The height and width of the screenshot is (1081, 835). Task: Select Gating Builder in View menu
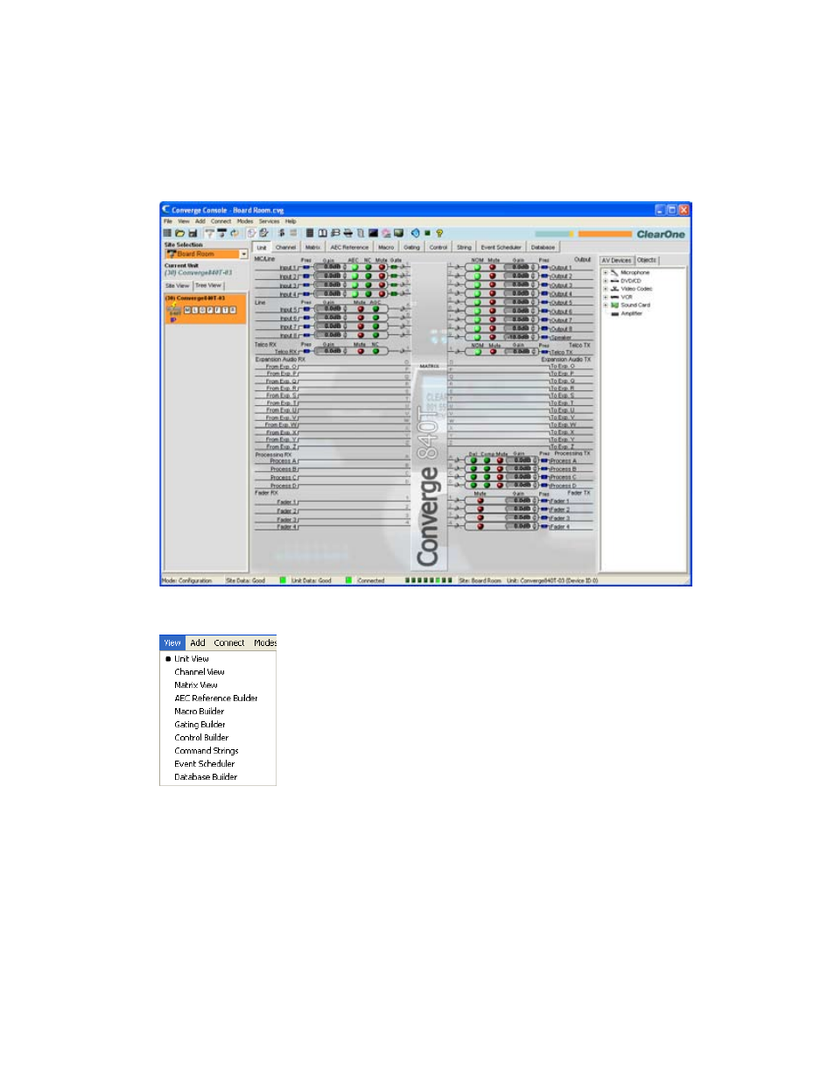point(200,724)
